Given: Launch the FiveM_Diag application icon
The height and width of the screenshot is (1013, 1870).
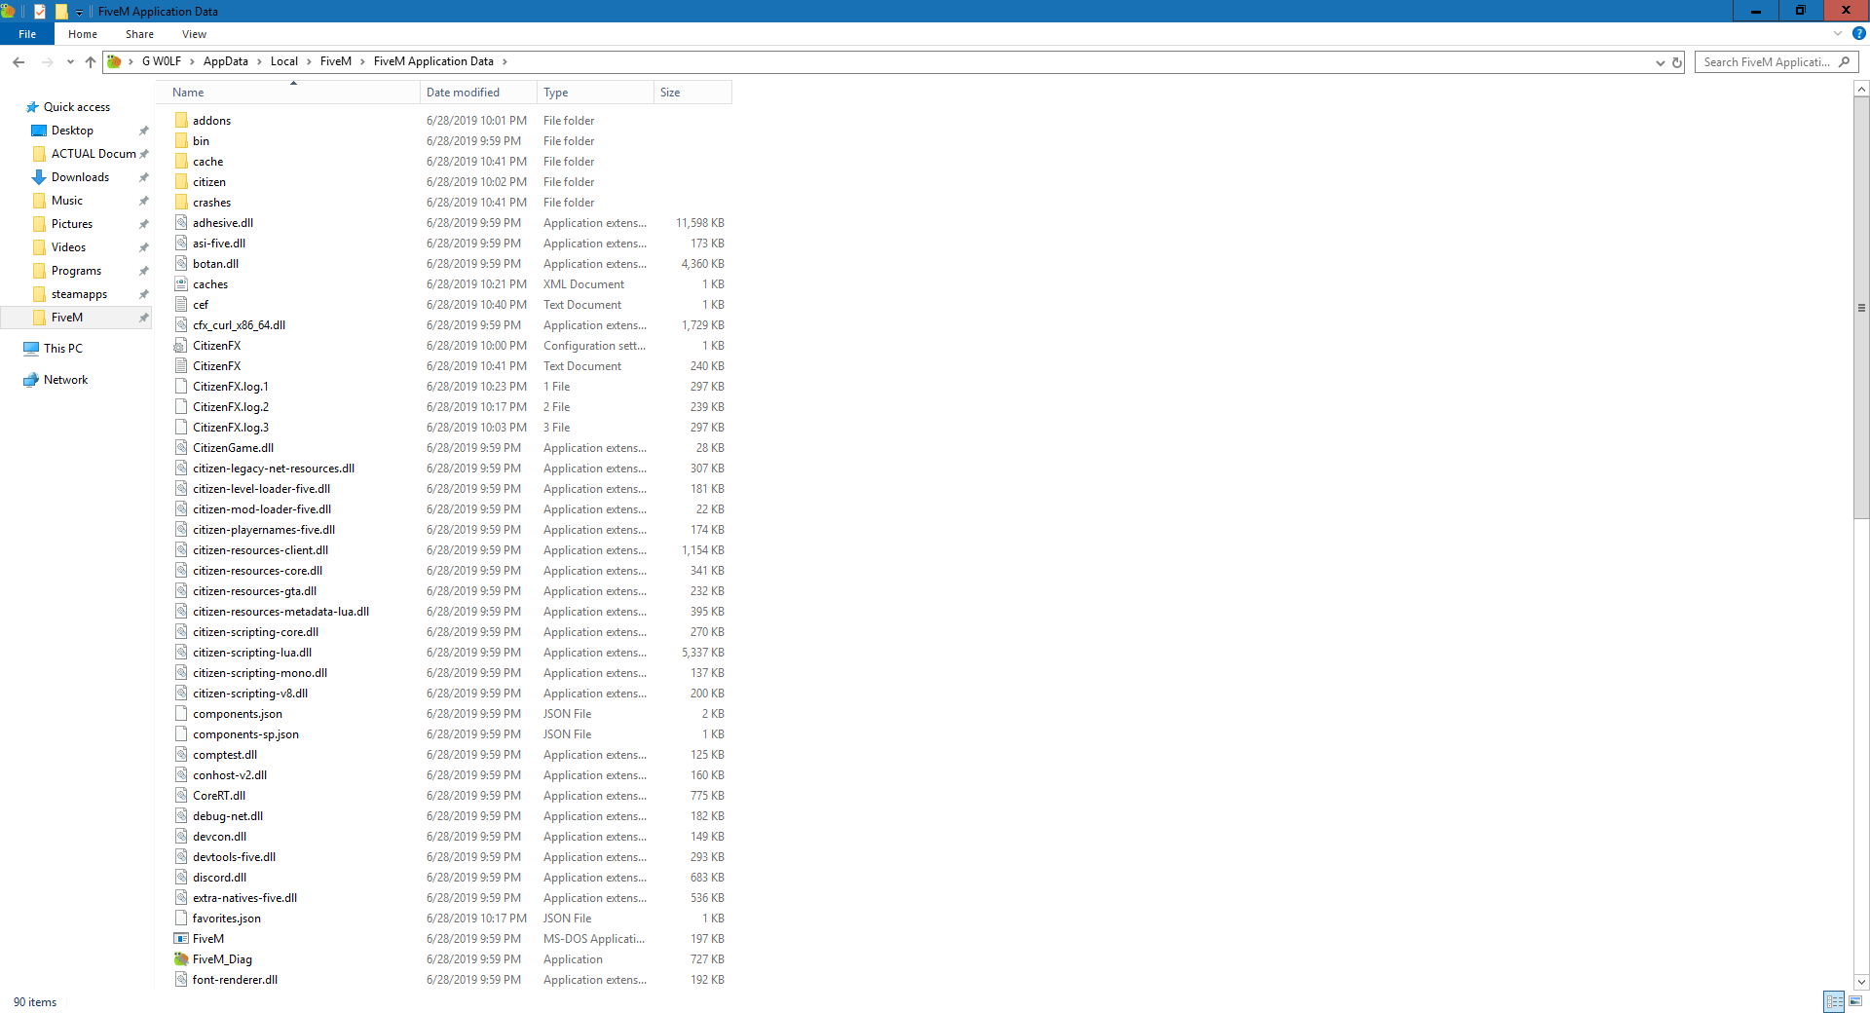Looking at the screenshot, I should (x=181, y=959).
